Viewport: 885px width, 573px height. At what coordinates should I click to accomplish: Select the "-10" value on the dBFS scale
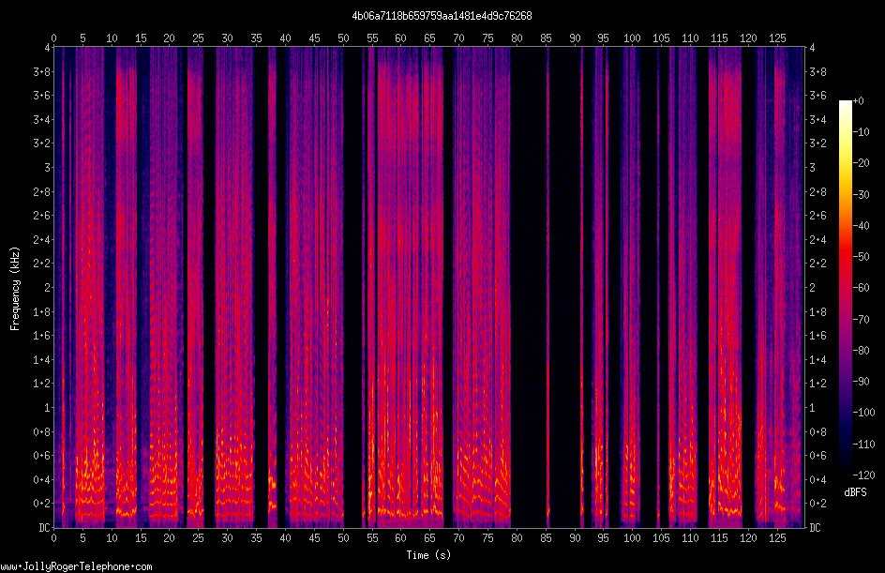click(x=861, y=132)
